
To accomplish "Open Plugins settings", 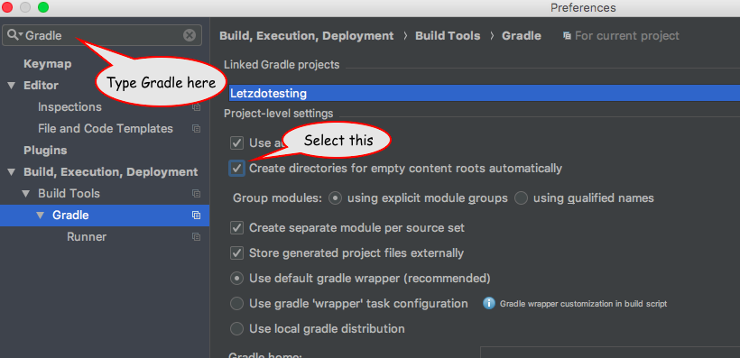I will (x=45, y=151).
